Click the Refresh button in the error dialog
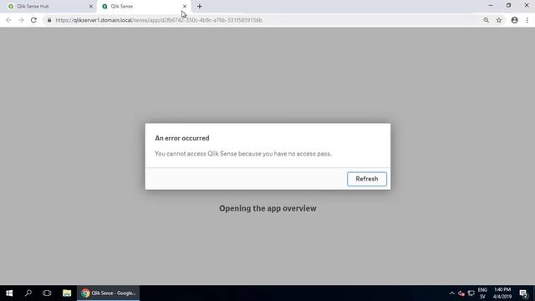This screenshot has width=535, height=301. click(367, 179)
